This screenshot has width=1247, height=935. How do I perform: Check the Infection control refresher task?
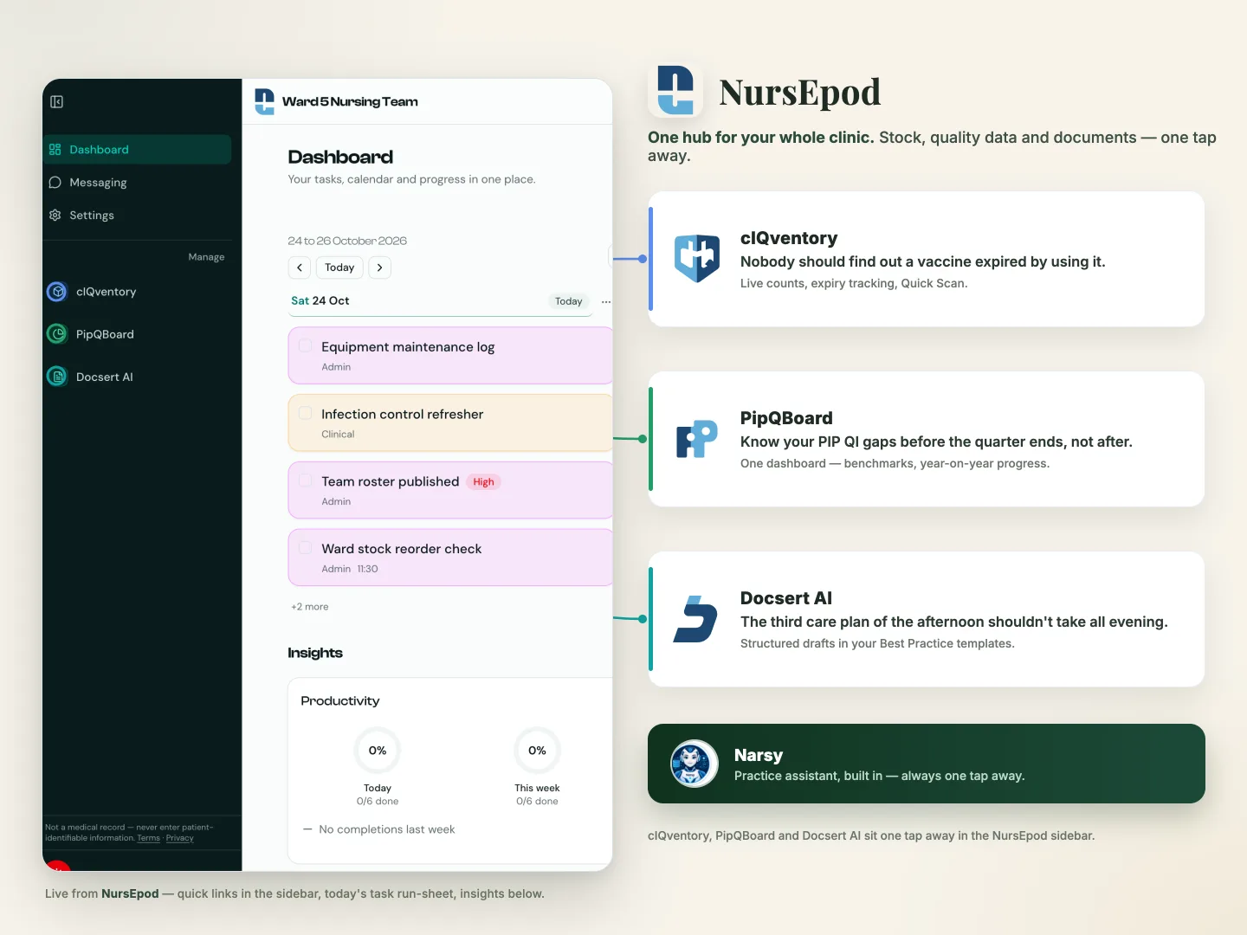coord(306,414)
